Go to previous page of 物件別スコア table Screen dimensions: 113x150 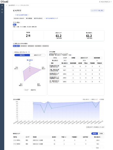[101, 148]
